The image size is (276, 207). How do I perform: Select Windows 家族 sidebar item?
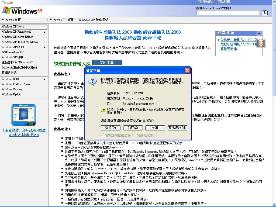point(11,79)
